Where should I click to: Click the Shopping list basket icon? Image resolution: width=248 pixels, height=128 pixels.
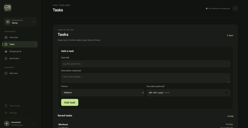[6, 51]
